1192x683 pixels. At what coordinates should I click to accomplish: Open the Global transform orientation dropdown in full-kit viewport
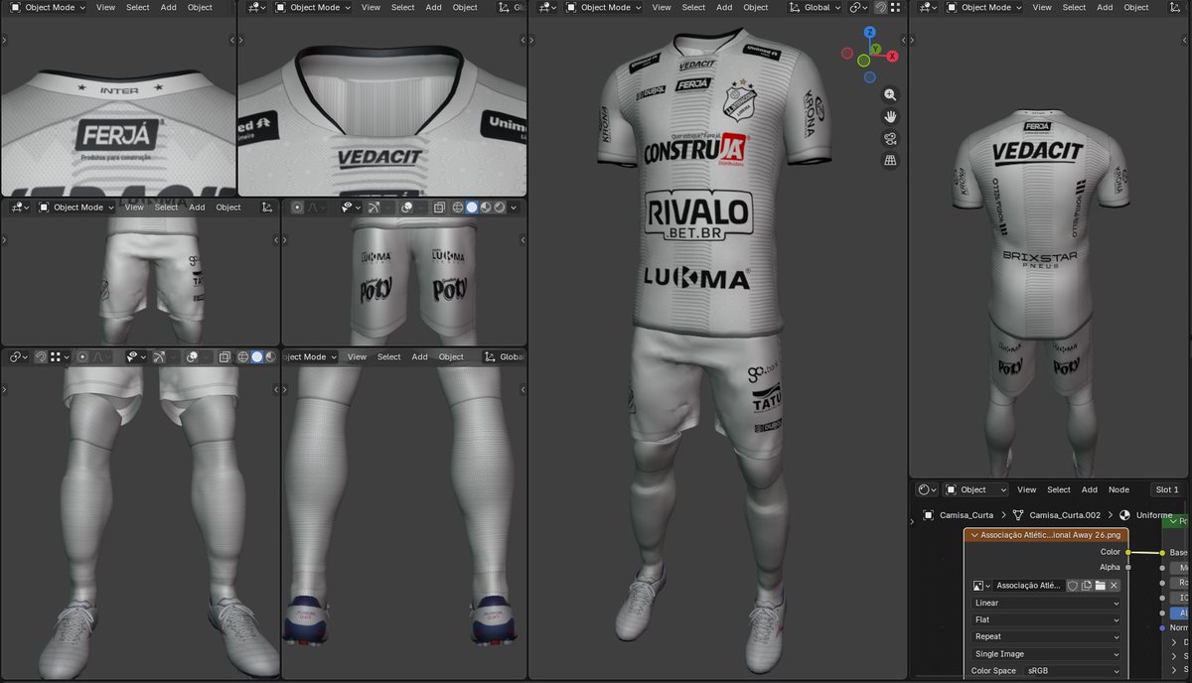815,7
